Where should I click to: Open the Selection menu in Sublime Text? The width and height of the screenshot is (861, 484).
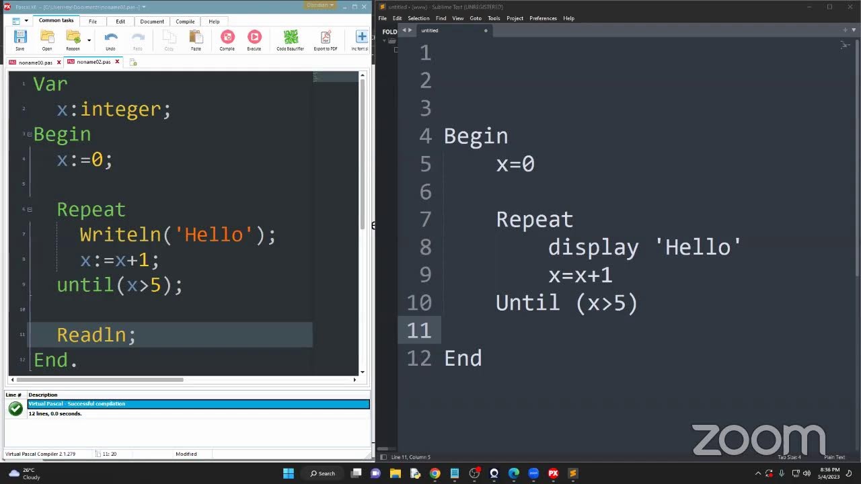coord(418,18)
